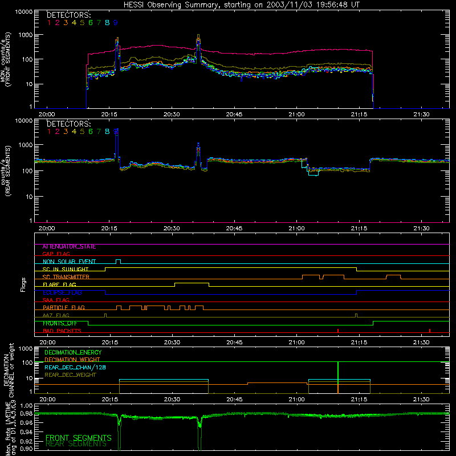Click the FRONT SEGMENTS livetime legend text

pos(79,438)
